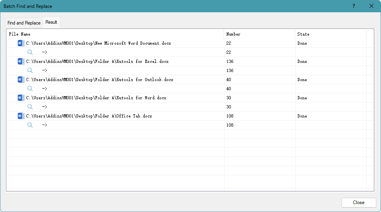Switch to the Find and Replace tab
The width and height of the screenshot is (381, 212).
tap(24, 23)
